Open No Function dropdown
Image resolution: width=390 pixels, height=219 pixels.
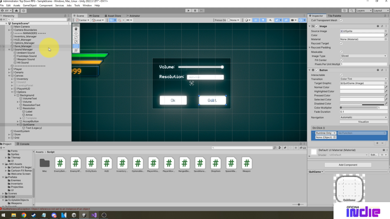coord(362,133)
